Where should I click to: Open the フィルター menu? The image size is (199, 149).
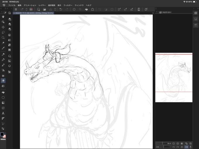[x=68, y=5]
